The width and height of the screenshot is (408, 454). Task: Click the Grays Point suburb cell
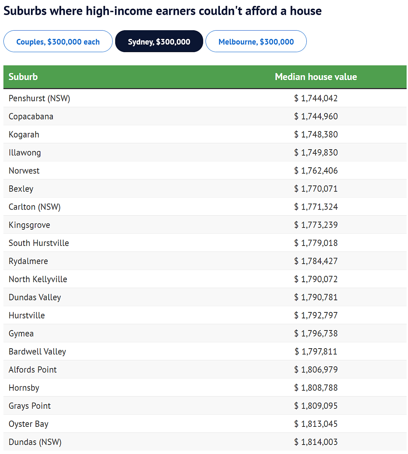point(29,406)
